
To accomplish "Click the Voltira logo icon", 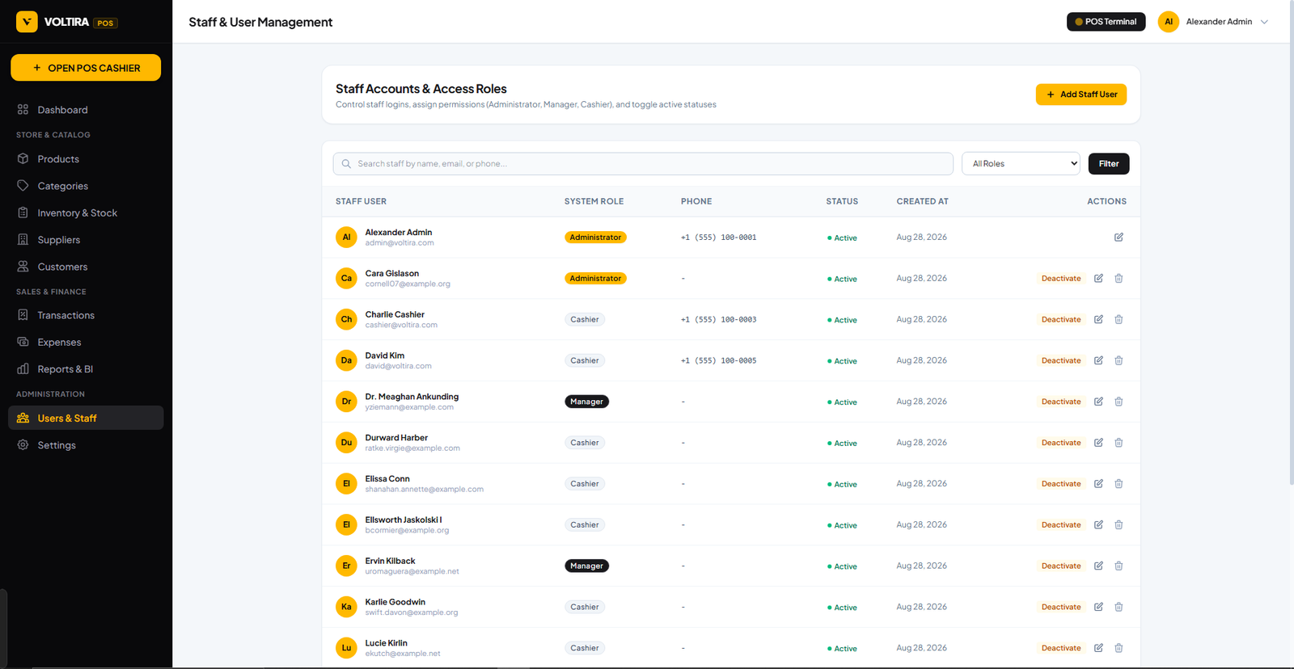I will coord(27,22).
